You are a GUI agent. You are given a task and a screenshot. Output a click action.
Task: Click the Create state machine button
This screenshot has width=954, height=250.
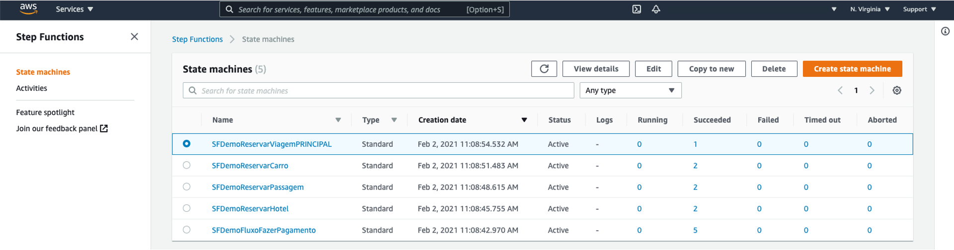[x=852, y=69]
